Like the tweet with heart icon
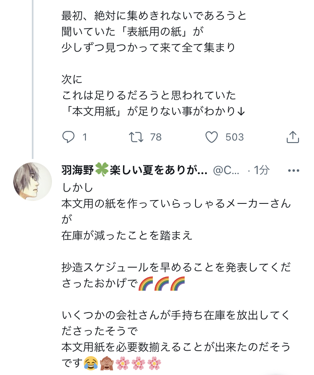This screenshot has width=314, height=375. [212, 137]
